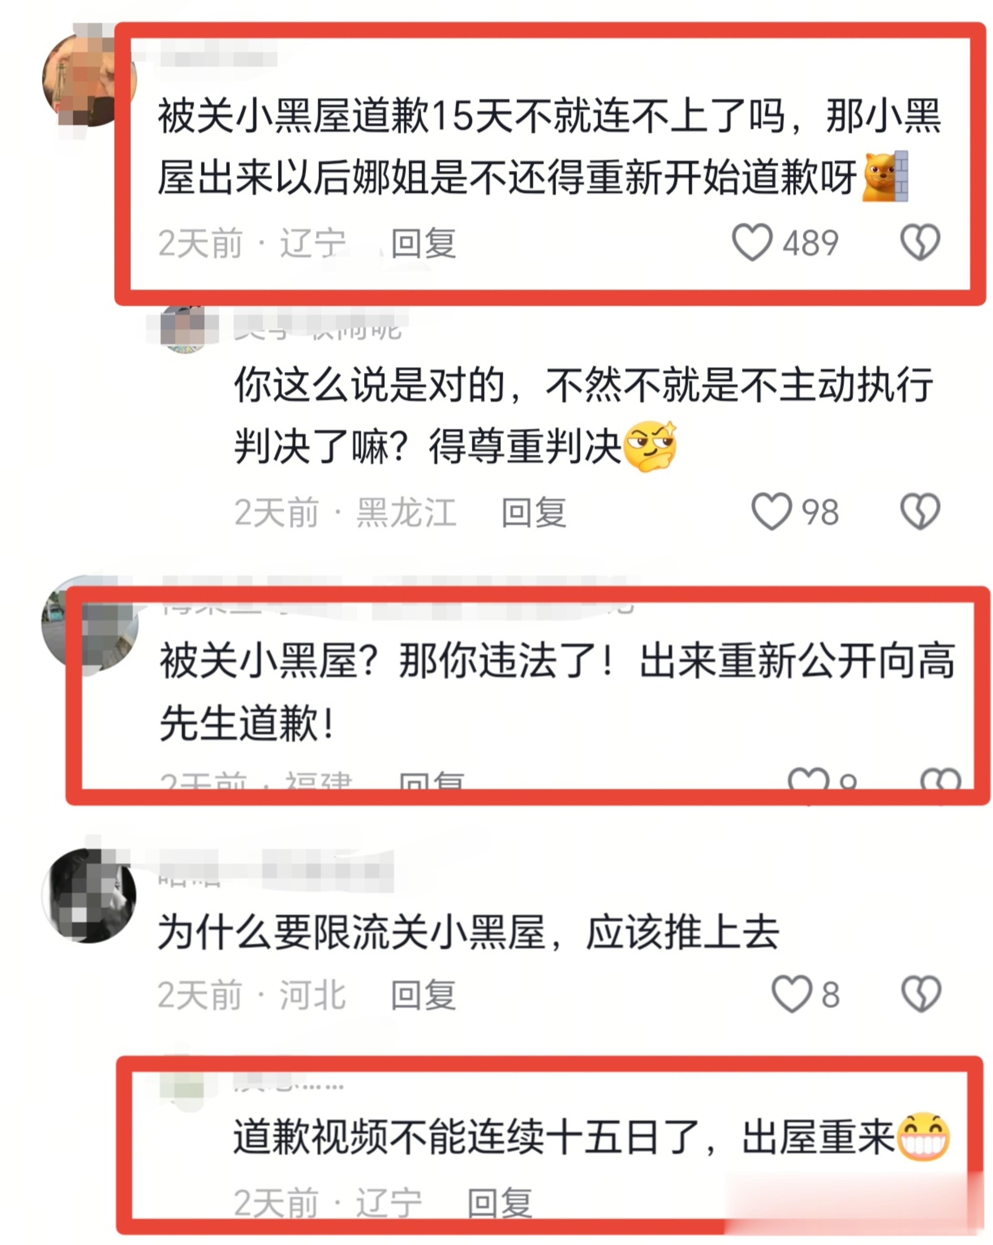
Task: Tap broken heart on the 黑龙江 reply
Action: click(920, 511)
